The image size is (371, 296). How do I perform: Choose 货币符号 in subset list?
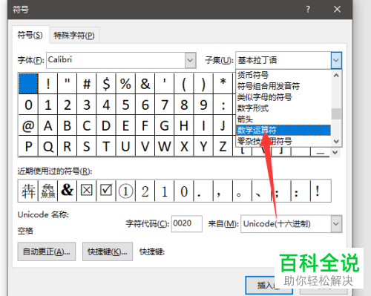pos(253,75)
